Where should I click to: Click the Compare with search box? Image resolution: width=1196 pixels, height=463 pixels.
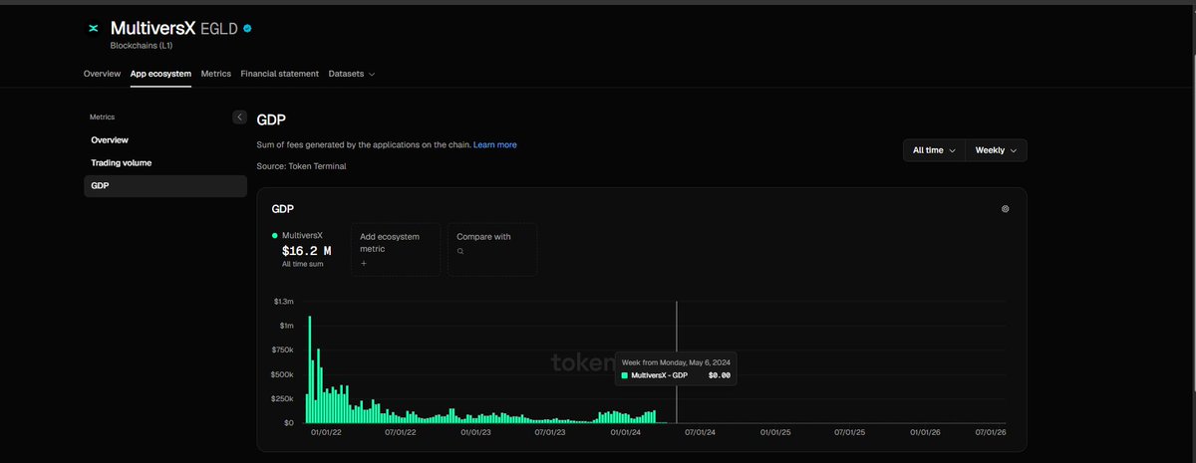point(492,249)
